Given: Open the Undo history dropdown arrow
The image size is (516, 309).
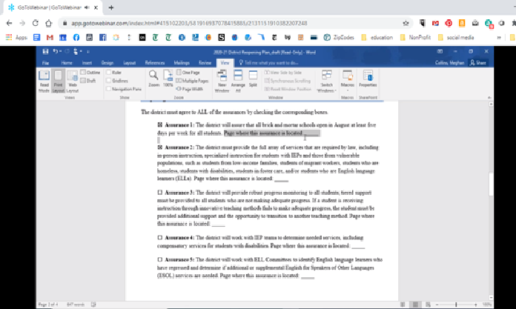Looking at the screenshot, I should [61, 51].
